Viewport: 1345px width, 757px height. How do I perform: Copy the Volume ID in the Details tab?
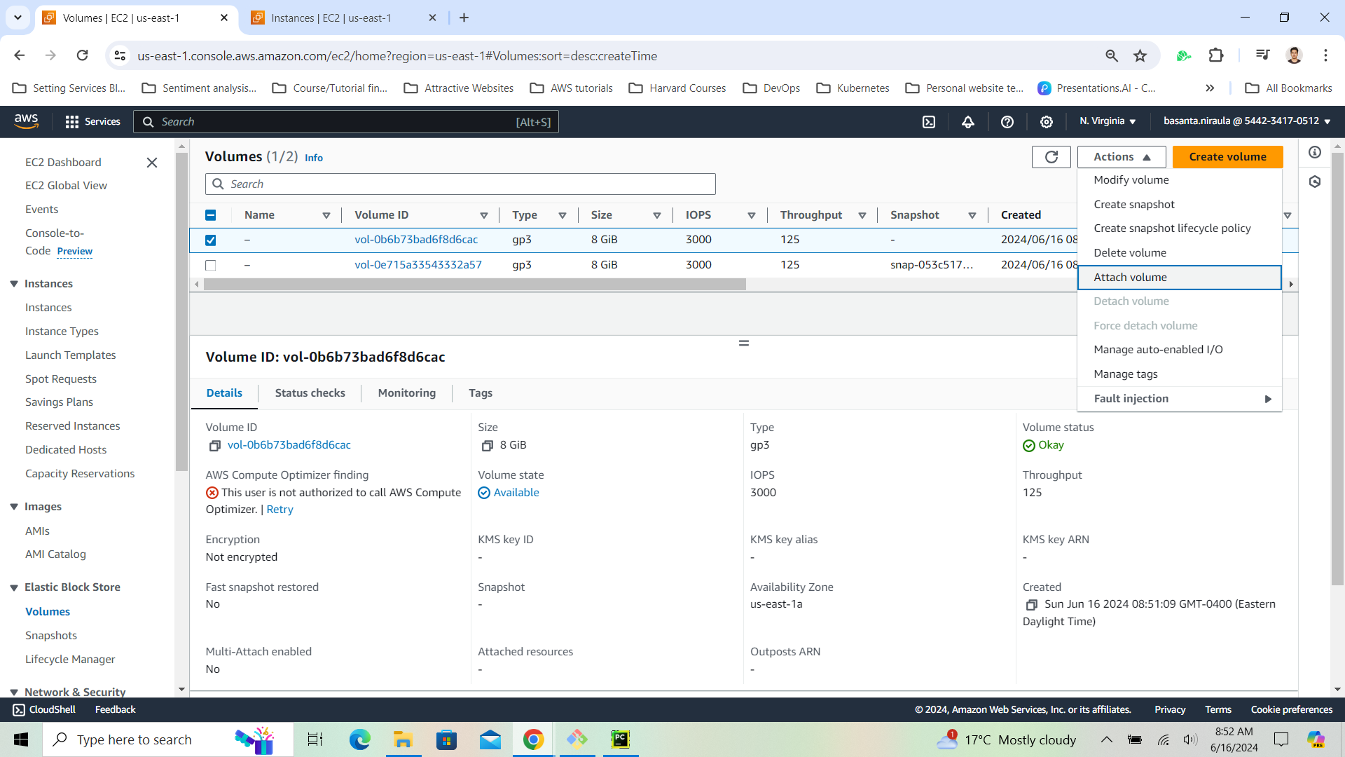point(214,446)
